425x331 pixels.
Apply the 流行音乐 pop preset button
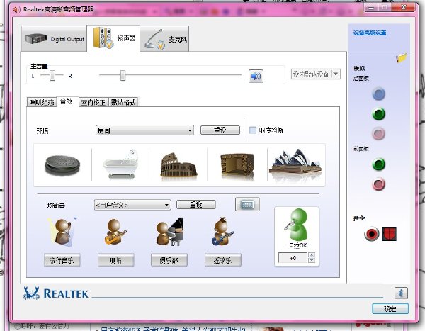(62, 261)
